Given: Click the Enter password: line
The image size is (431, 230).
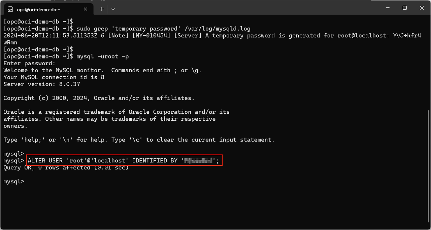Looking at the screenshot, I should 29,63.
